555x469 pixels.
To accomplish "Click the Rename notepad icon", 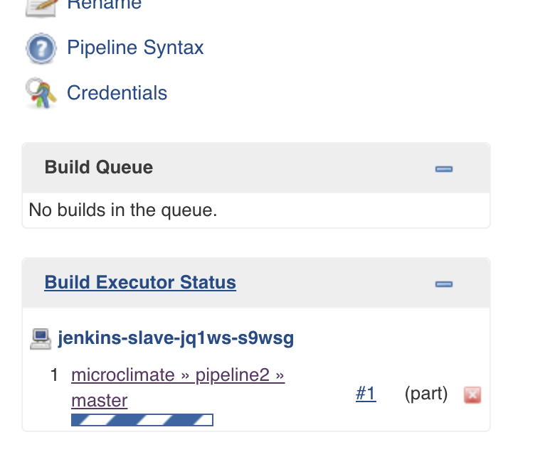I will coord(39,6).
